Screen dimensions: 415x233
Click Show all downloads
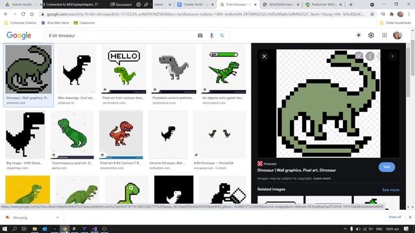click(x=395, y=217)
